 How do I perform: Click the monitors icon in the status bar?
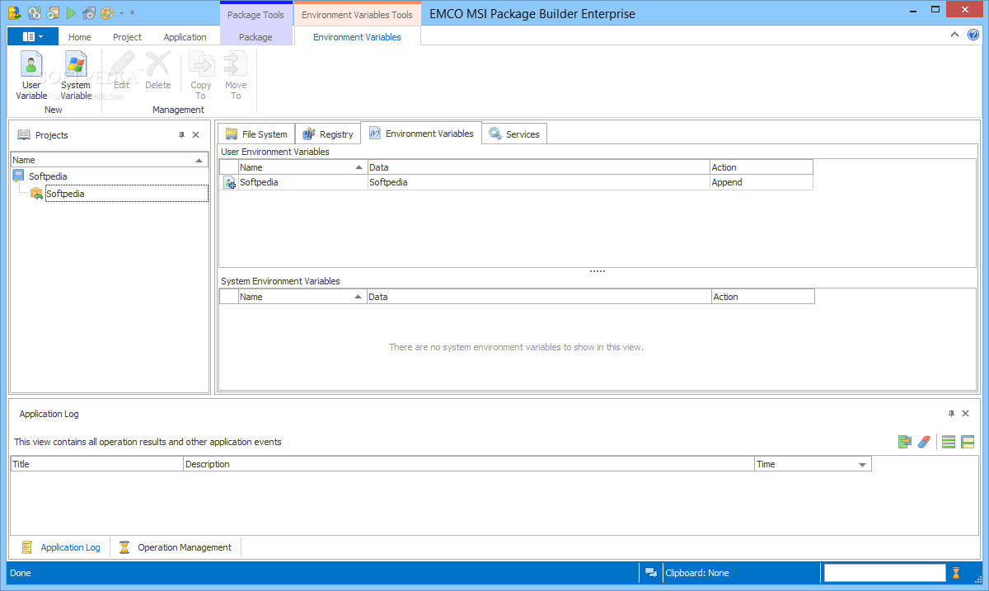click(x=651, y=573)
